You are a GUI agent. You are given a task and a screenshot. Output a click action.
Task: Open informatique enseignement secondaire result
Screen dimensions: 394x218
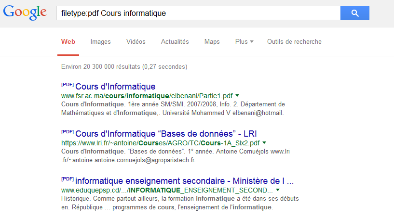[x=184, y=181]
